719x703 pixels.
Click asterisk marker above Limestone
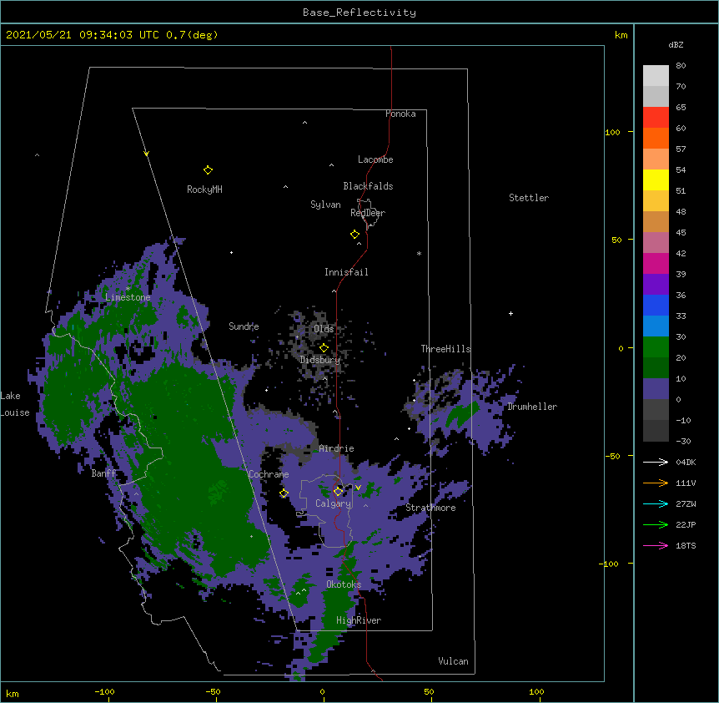(x=128, y=289)
